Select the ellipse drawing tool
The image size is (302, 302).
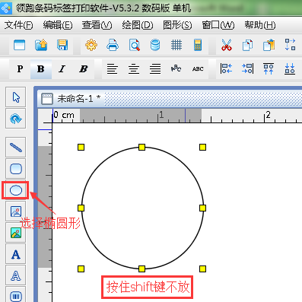click(x=16, y=190)
